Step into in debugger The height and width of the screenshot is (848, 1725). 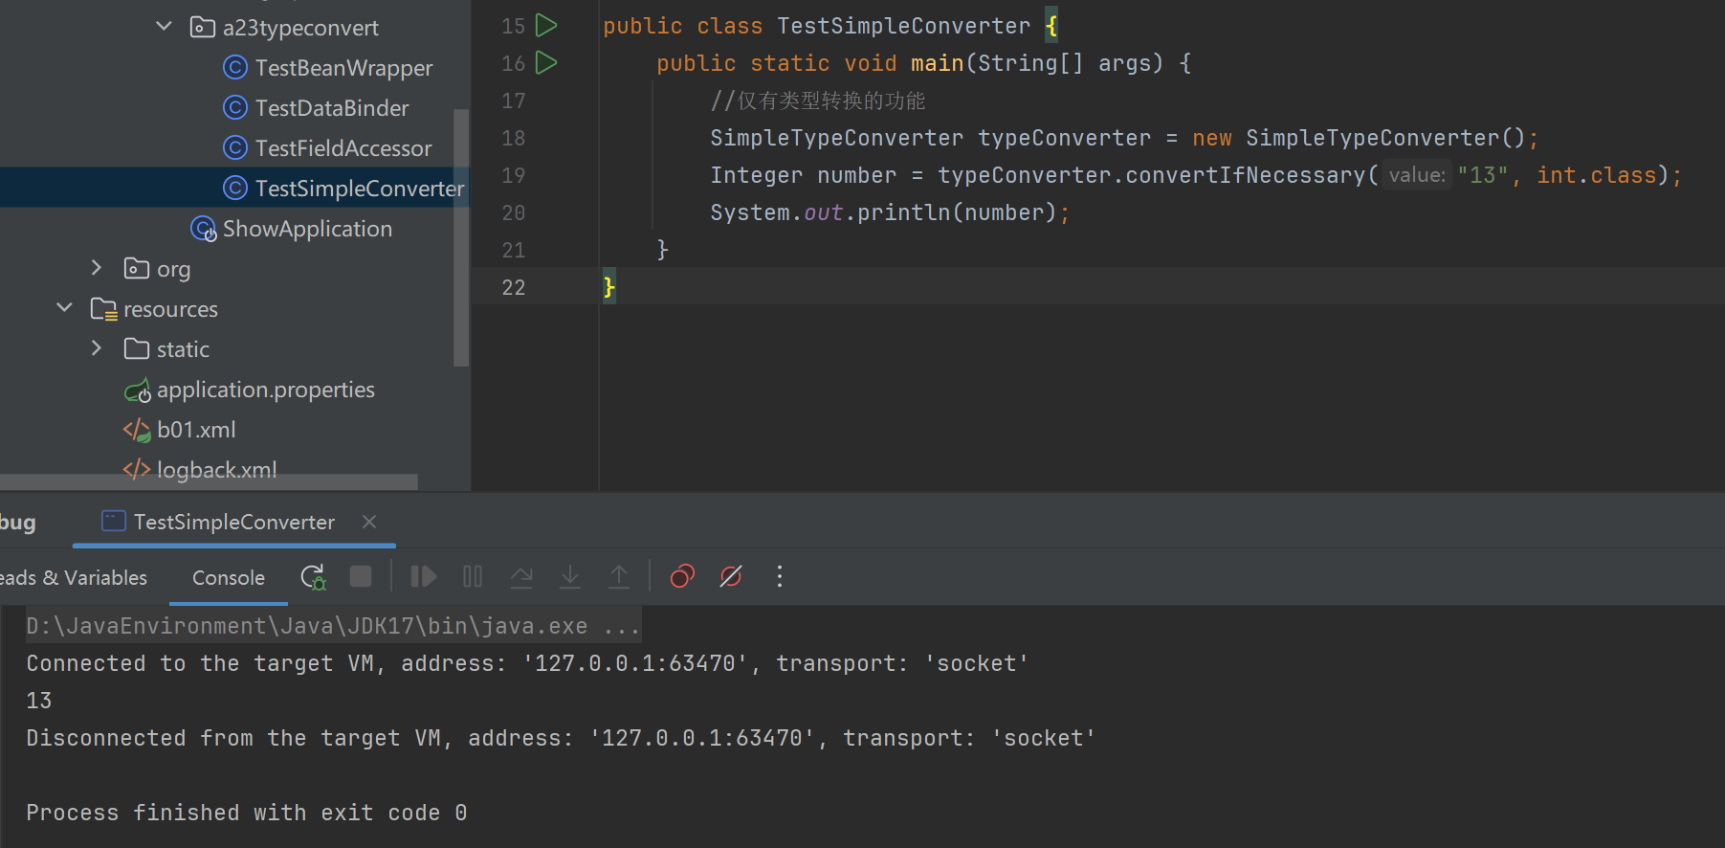pos(570,576)
